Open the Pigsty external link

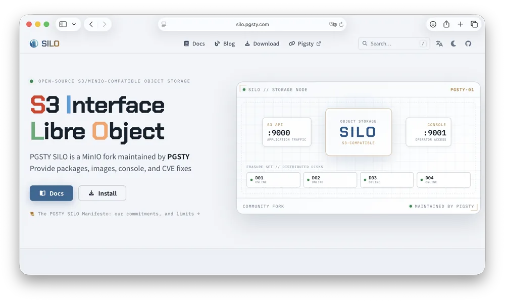[305, 43]
